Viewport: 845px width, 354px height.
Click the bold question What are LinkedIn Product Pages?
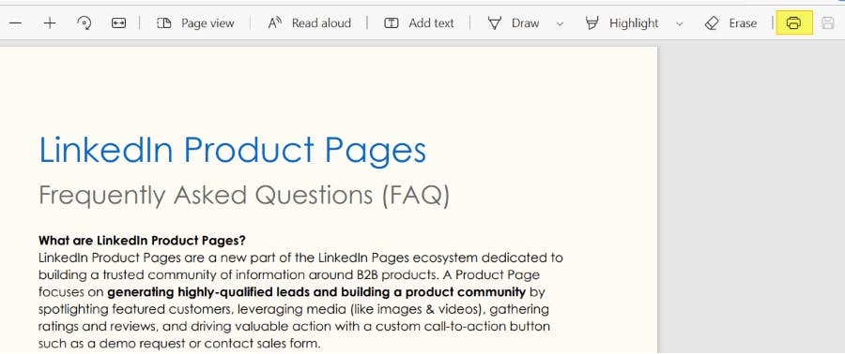pyautogui.click(x=143, y=240)
